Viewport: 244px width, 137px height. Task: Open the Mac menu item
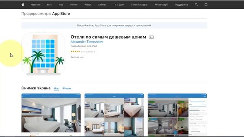point(49,5)
